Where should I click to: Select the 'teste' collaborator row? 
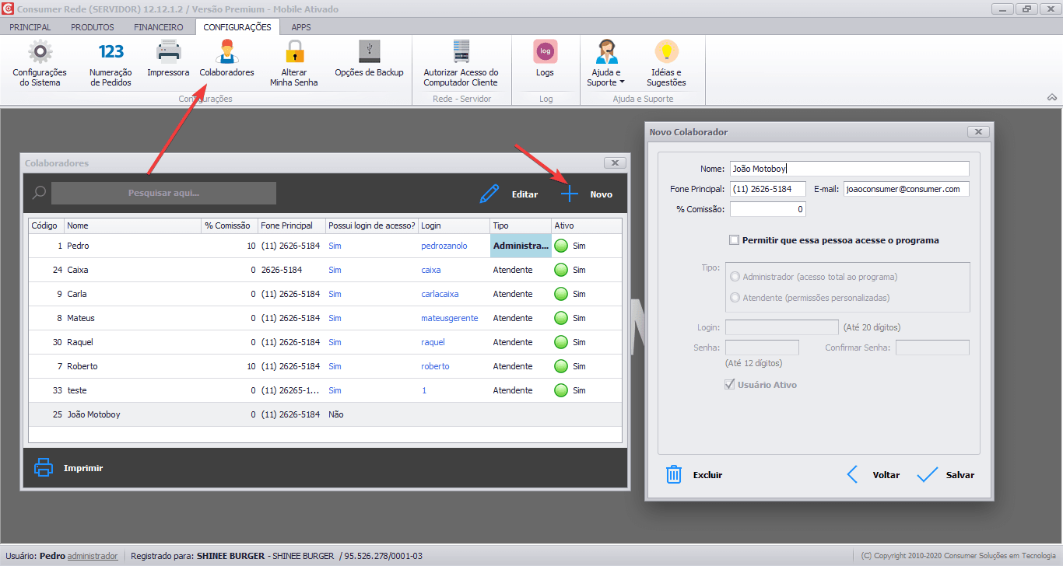[x=325, y=390]
